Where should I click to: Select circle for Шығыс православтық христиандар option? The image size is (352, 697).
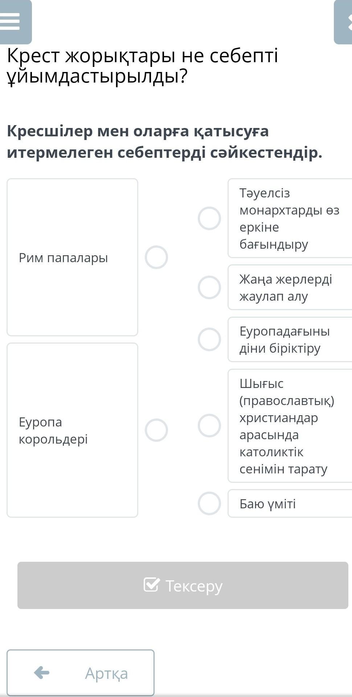(209, 425)
